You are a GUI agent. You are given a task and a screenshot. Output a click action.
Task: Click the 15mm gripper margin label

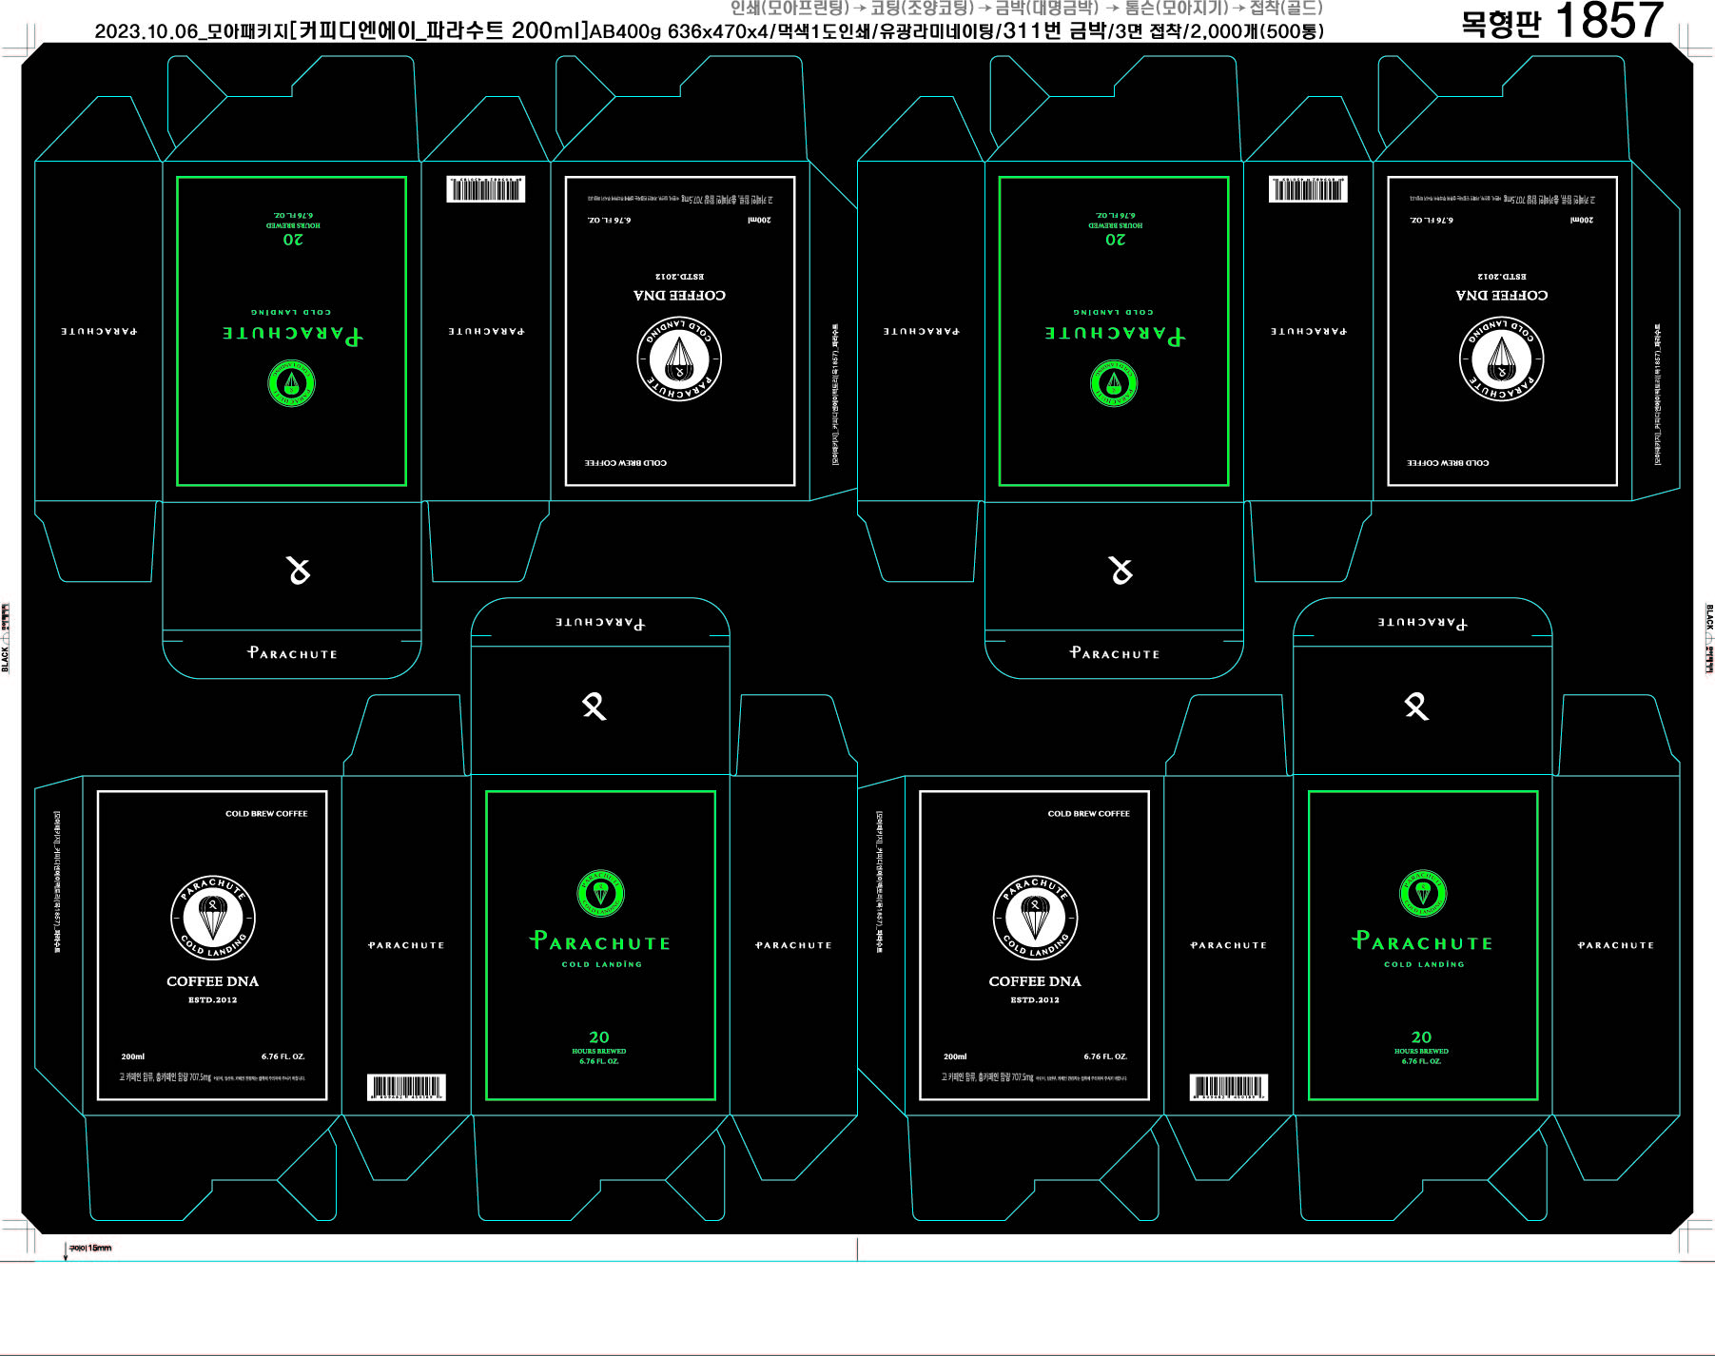(x=89, y=1248)
